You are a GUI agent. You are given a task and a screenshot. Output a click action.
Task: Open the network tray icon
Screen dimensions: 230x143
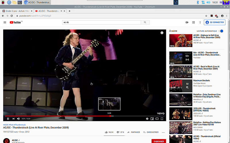click(x=203, y=2)
